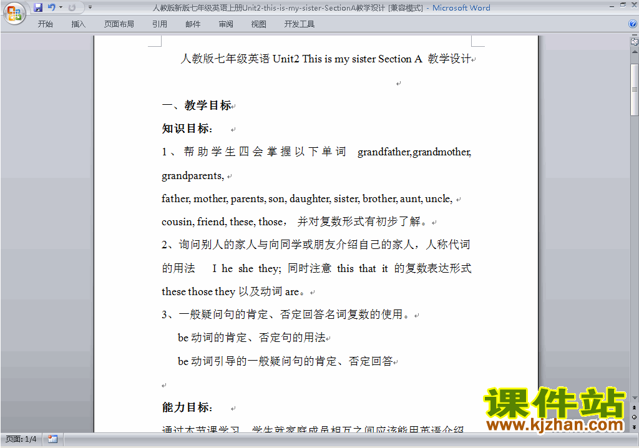Click the ruler toggle icon above scrollbar

[x=634, y=41]
